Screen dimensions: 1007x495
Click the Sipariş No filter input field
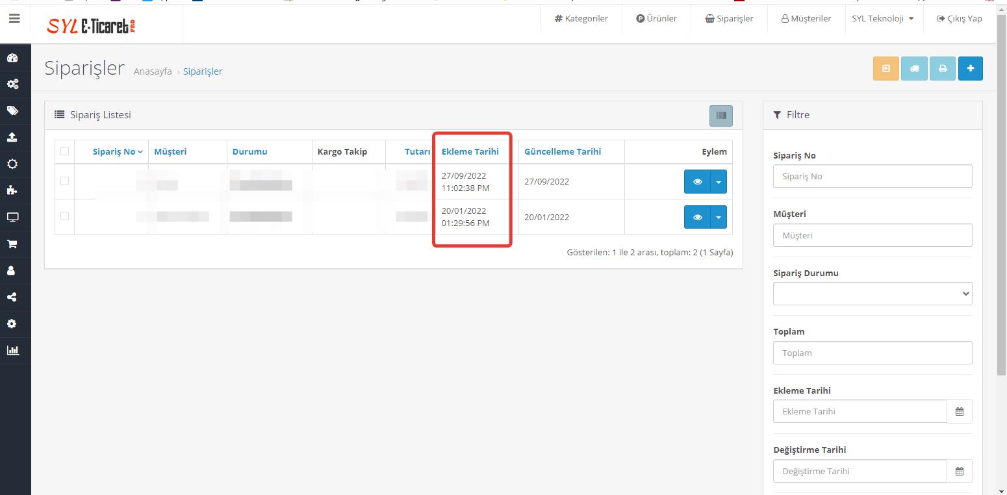click(872, 176)
